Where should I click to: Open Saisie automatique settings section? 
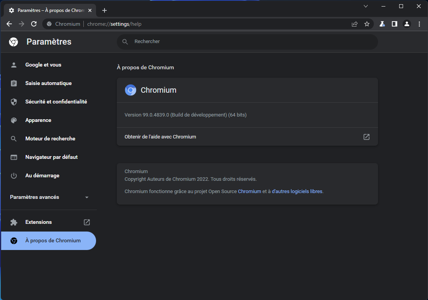coord(49,83)
